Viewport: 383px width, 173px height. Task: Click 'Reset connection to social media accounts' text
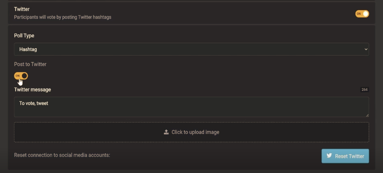click(62, 155)
